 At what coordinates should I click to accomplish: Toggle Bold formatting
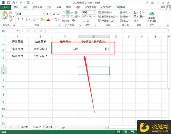(x=18, y=19)
